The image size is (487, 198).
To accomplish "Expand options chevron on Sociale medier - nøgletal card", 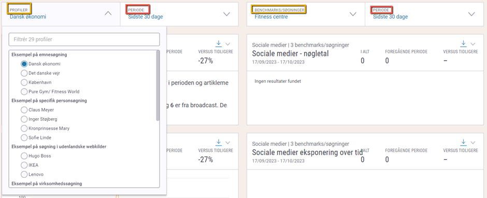I will click(473, 44).
